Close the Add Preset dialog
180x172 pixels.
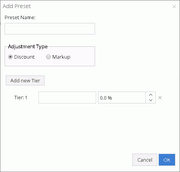click(174, 7)
